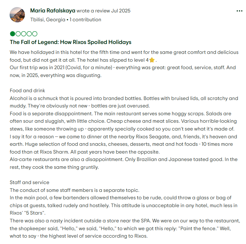Click the 'Staff and service' heading

point(30,182)
